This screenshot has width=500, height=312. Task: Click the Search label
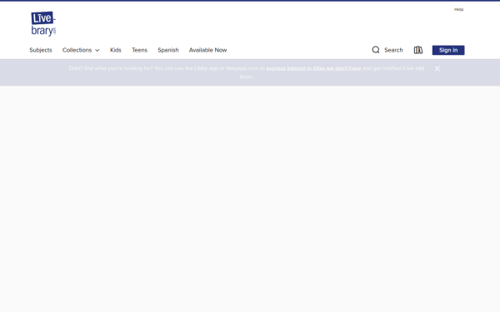pyautogui.click(x=393, y=50)
